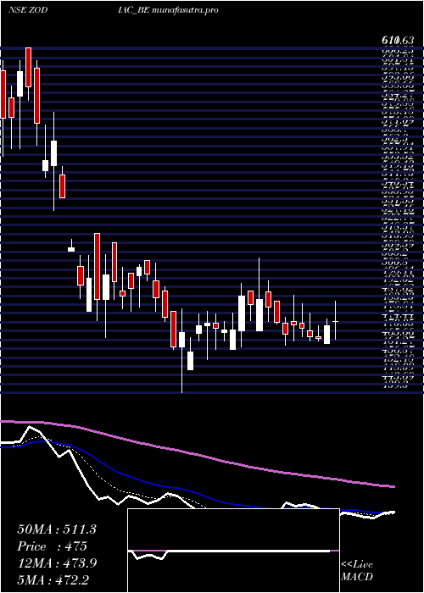Click the "<<Live MACD" label
This screenshot has width=424, height=593.
tap(357, 571)
